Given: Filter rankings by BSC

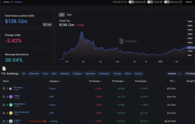Looking at the screenshot, I should pyautogui.click(x=54, y=73).
